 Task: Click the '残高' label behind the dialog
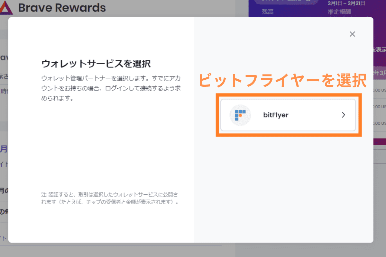point(268,12)
